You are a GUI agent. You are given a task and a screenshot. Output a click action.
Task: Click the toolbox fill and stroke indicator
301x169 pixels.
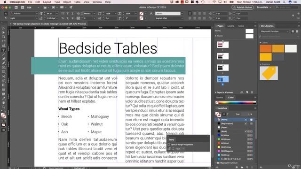[x=3, y=115]
